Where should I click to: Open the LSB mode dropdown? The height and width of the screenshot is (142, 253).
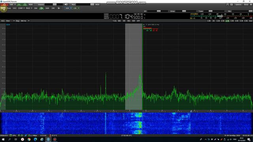click(78, 8)
